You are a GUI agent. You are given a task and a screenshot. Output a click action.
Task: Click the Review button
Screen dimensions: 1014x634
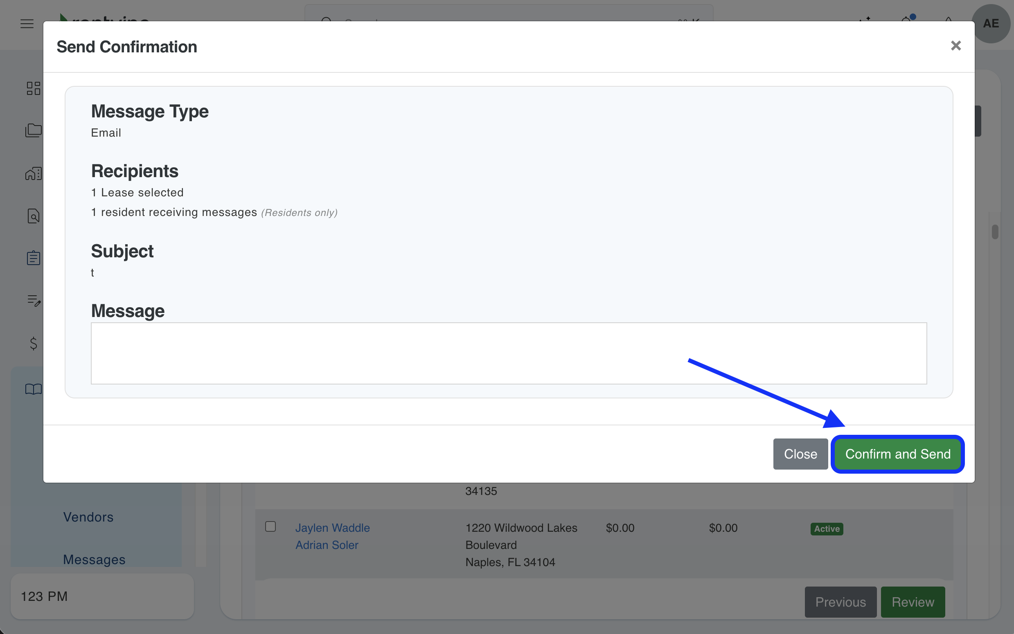tap(913, 602)
